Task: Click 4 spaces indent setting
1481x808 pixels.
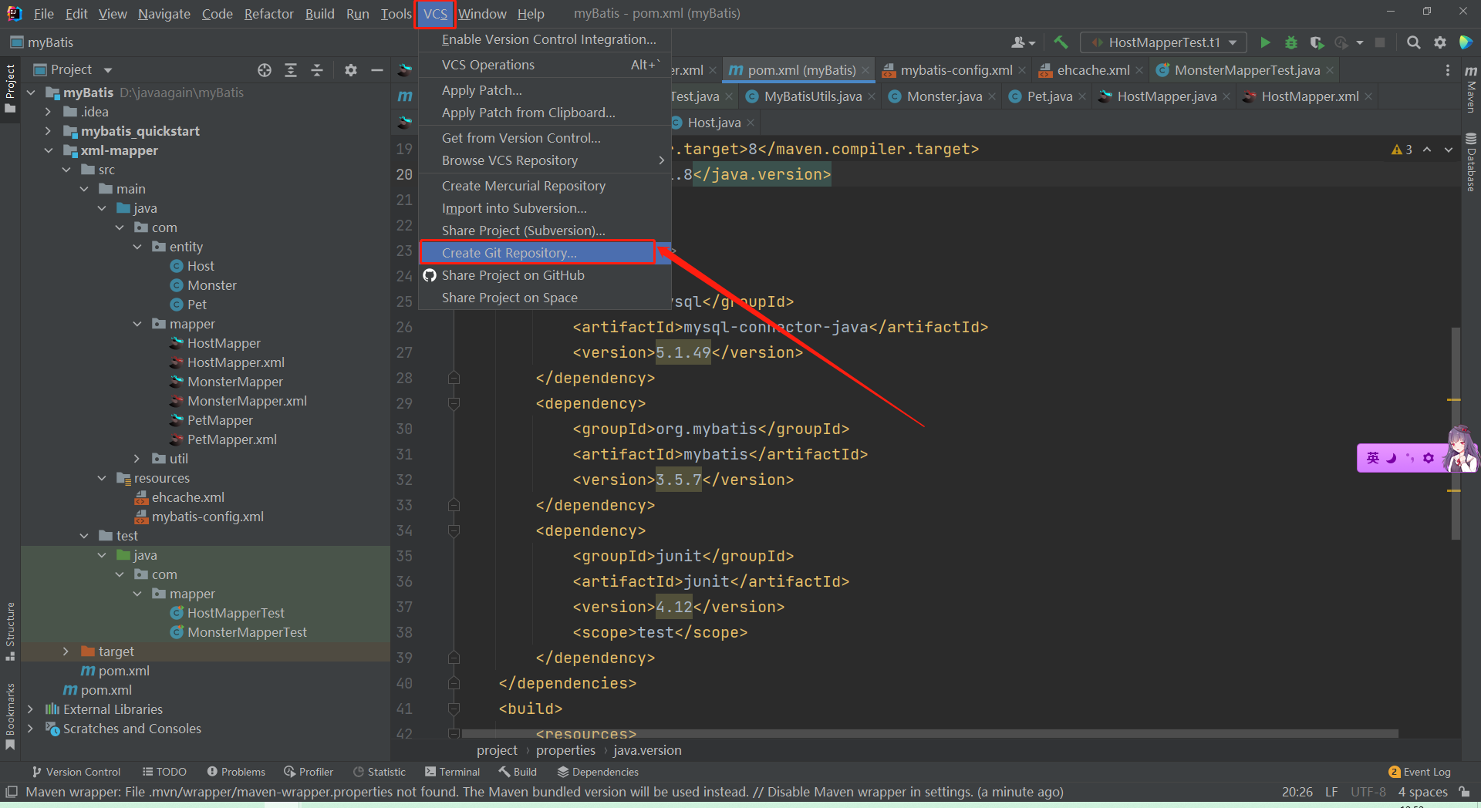Action: [x=1423, y=792]
